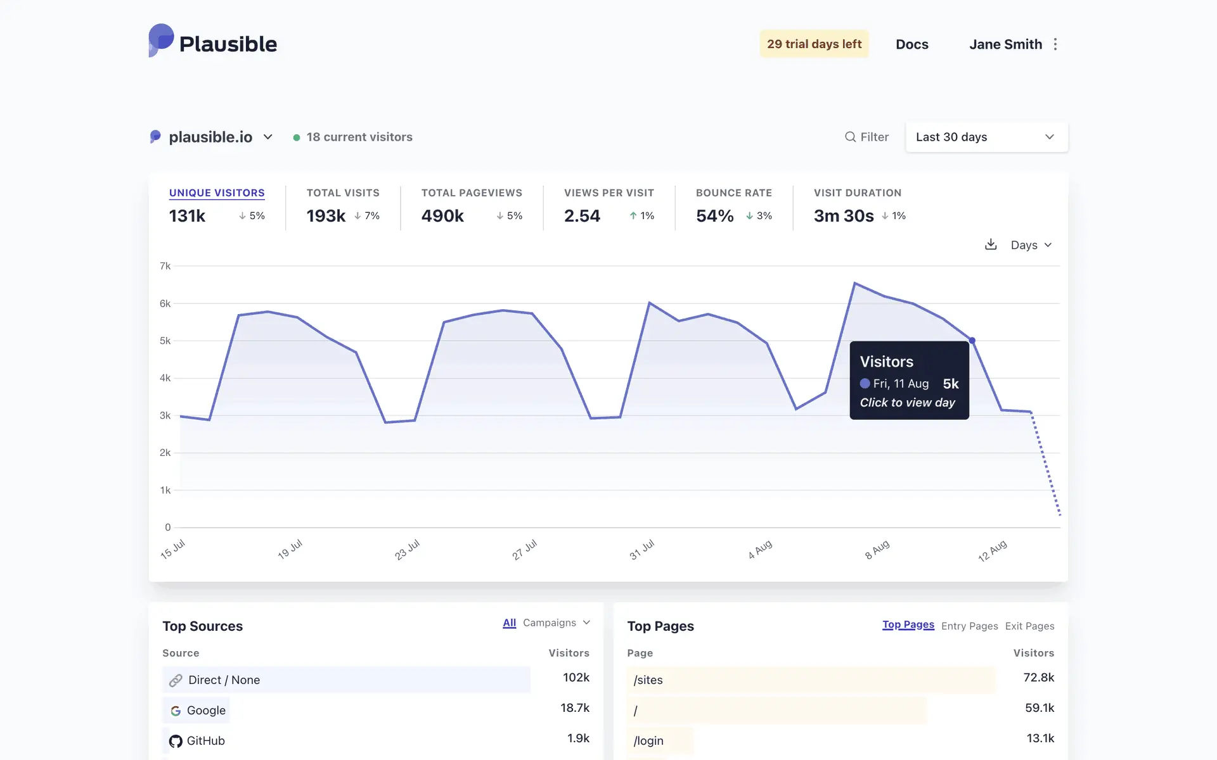The height and width of the screenshot is (760, 1217).
Task: Switch to the Entry Pages tab
Action: coord(969,626)
